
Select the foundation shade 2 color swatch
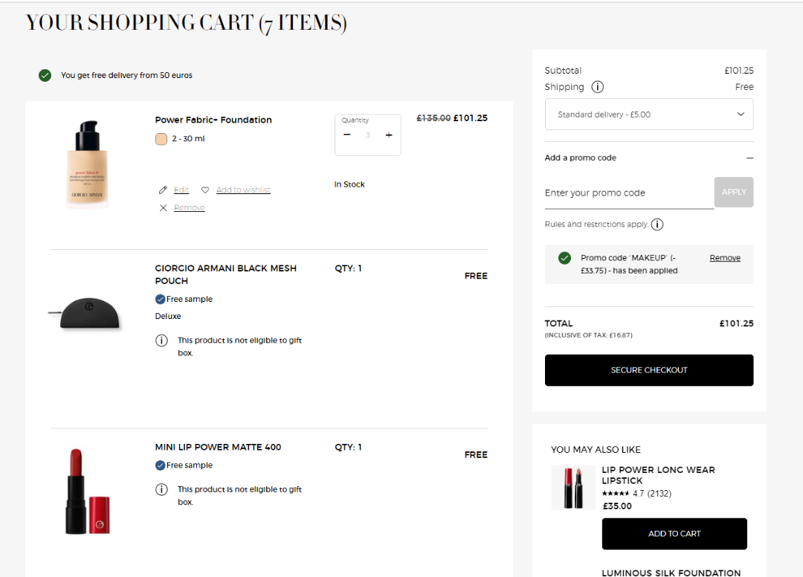point(161,139)
